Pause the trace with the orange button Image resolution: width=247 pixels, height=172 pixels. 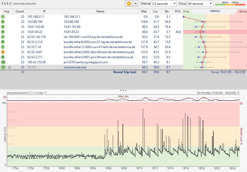point(129,4)
